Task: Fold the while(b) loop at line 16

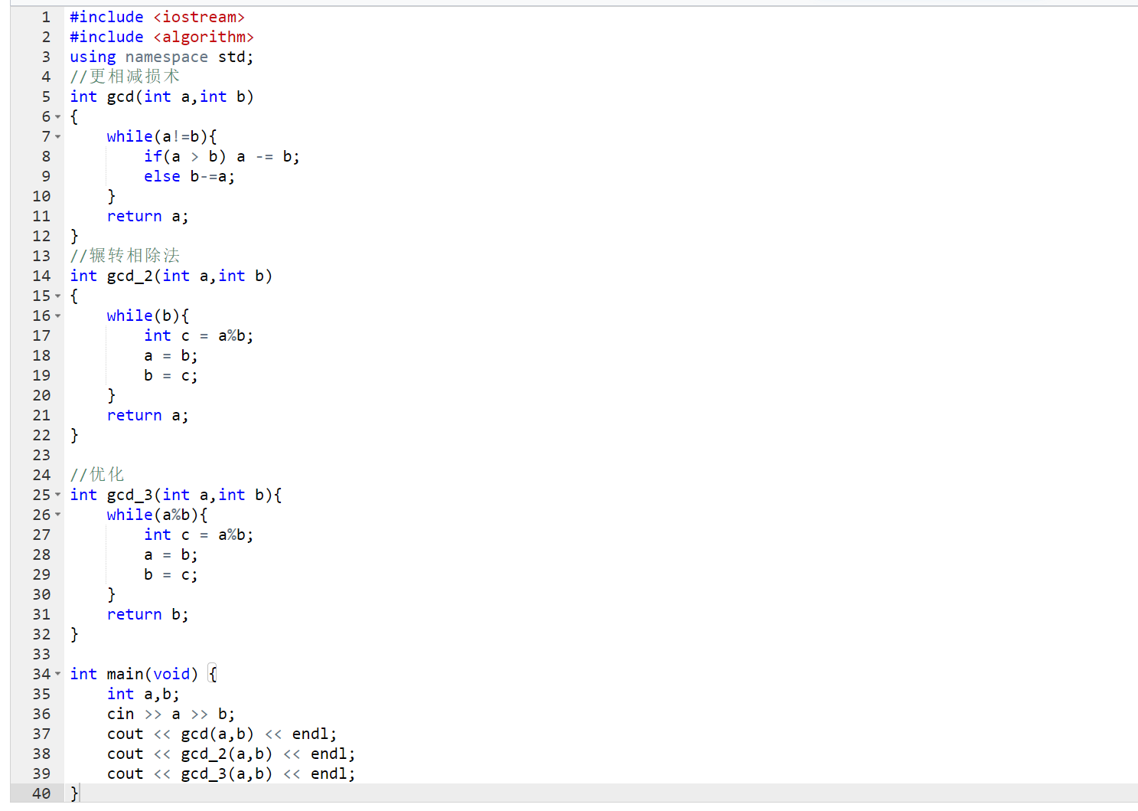Action: 58,316
